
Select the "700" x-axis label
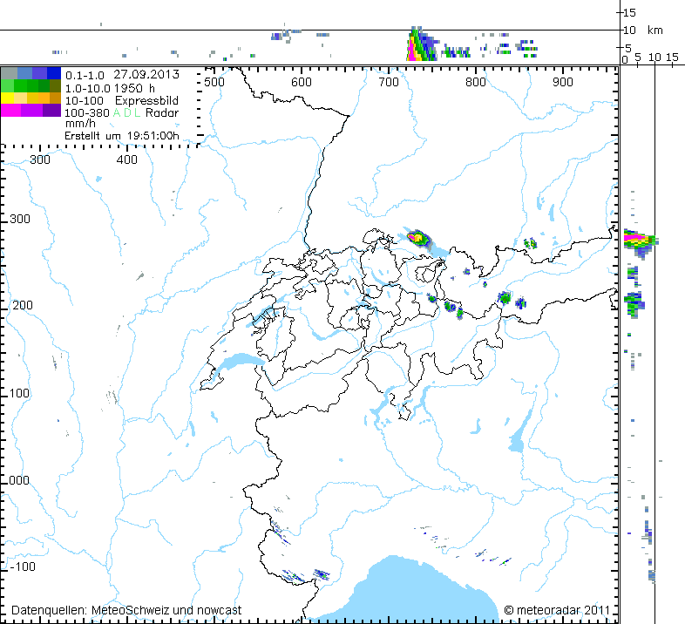tap(389, 82)
